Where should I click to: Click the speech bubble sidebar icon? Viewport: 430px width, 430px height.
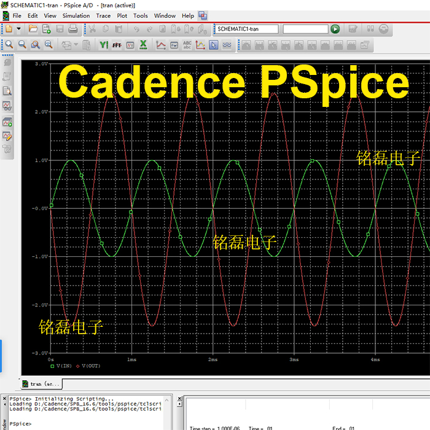coord(7,63)
